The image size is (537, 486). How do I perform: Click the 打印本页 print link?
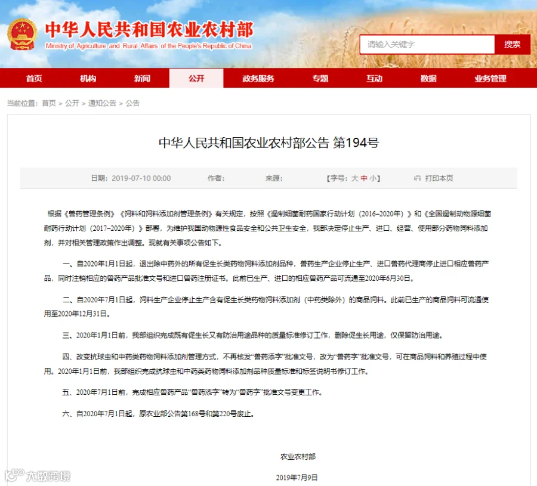tap(439, 178)
